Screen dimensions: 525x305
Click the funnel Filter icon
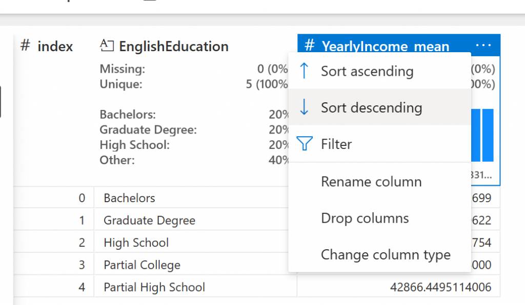[x=305, y=144]
